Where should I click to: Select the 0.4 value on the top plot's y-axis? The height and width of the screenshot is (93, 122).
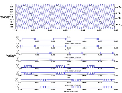12,12
